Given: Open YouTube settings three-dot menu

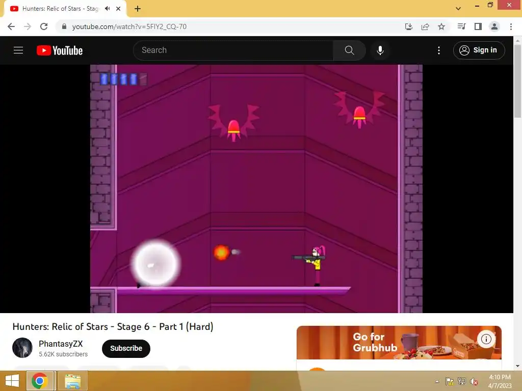Looking at the screenshot, I should 439,50.
